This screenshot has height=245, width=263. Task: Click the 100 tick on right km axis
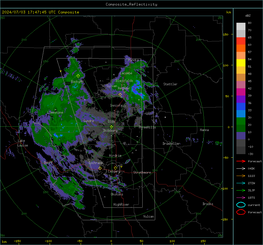pos(226,65)
